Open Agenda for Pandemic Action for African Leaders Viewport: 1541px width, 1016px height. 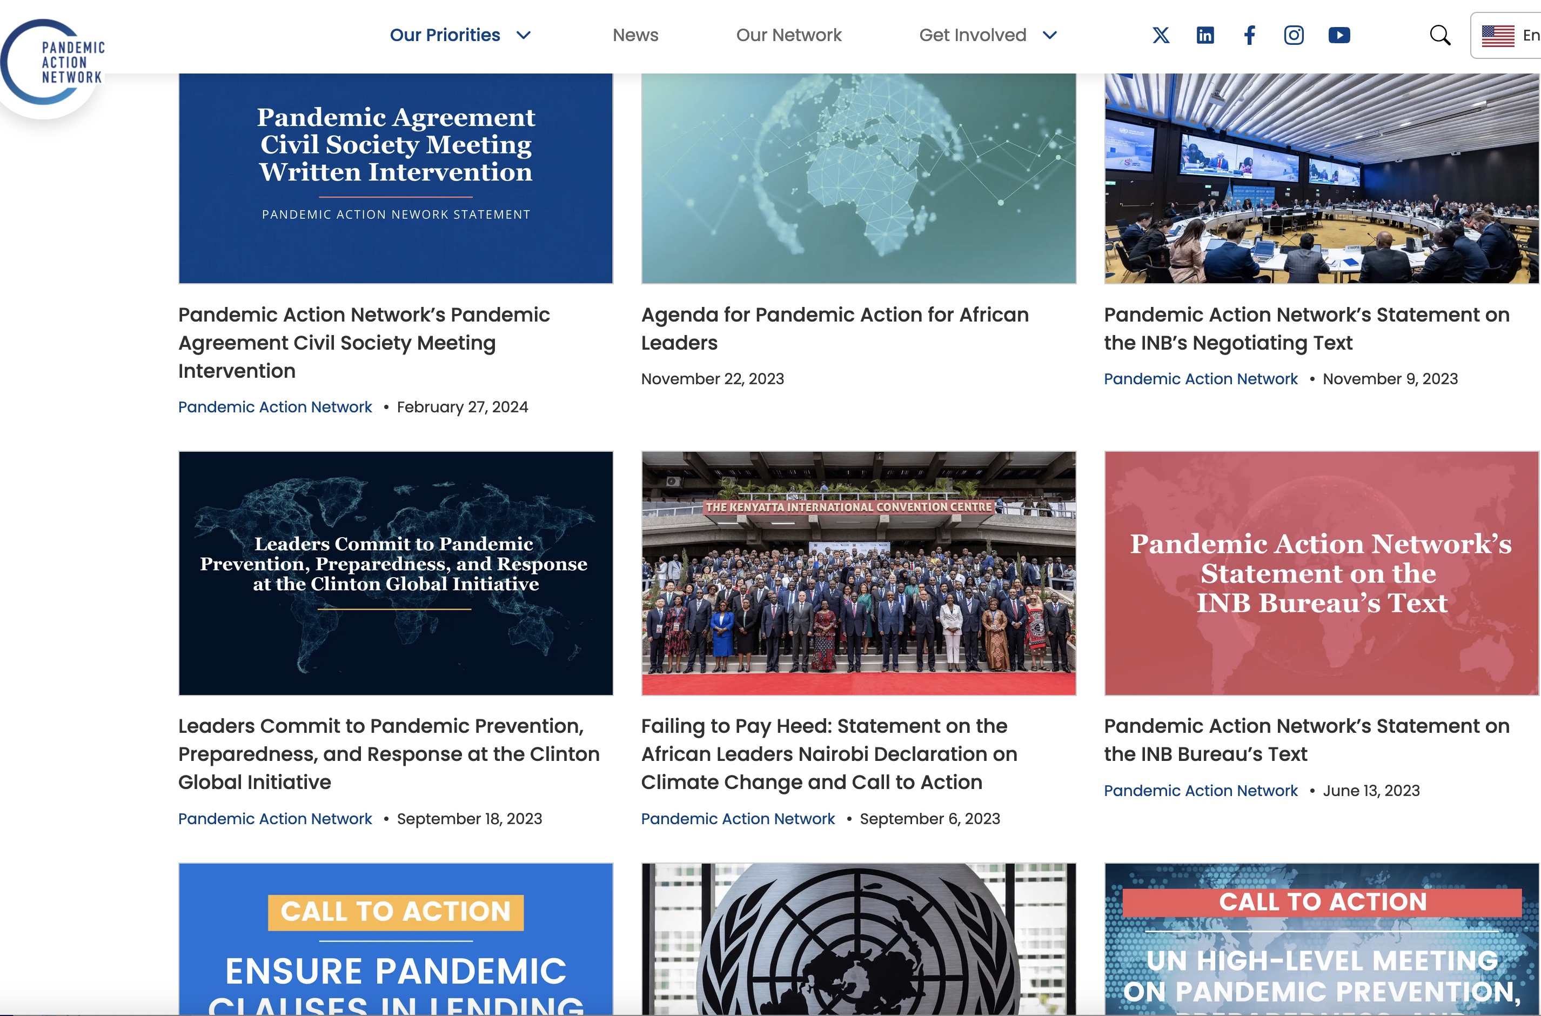point(835,329)
